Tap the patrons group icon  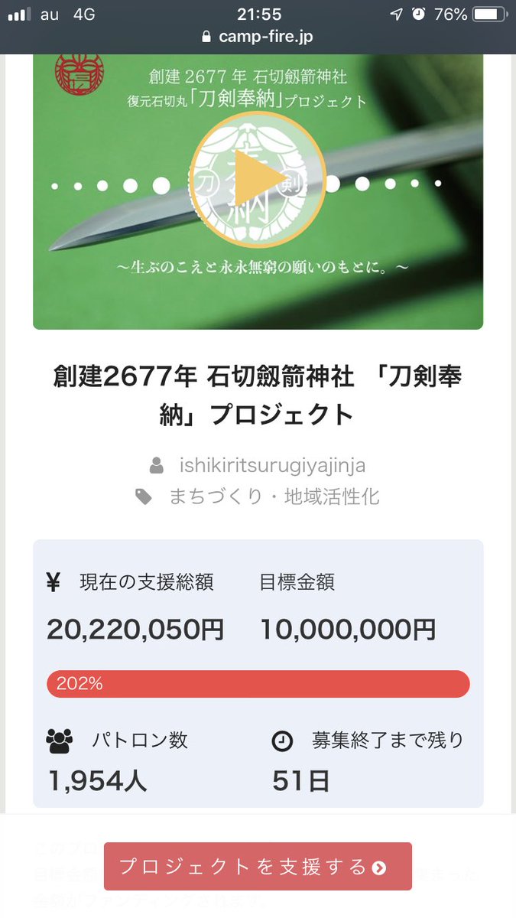point(60,741)
